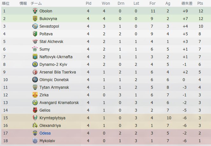The width and height of the screenshot is (211, 146).
Task: Select the Olexandriya team name
Action: coord(50,125)
